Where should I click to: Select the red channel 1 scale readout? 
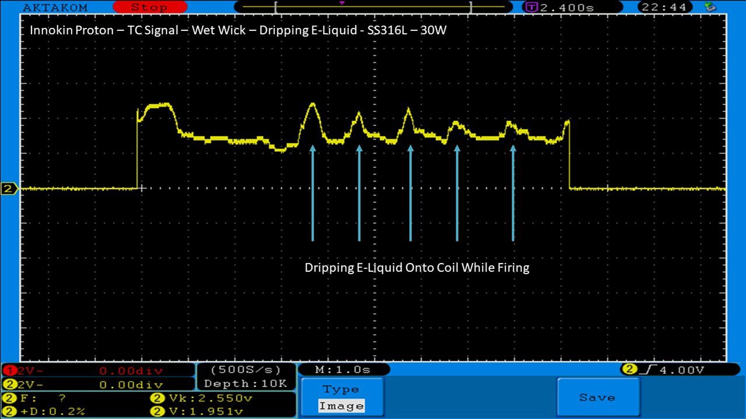point(97,371)
